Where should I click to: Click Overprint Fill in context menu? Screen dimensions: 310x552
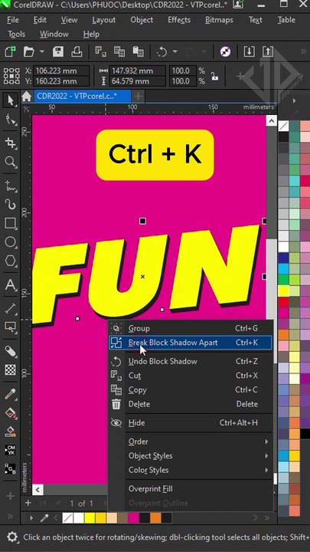[190, 488]
